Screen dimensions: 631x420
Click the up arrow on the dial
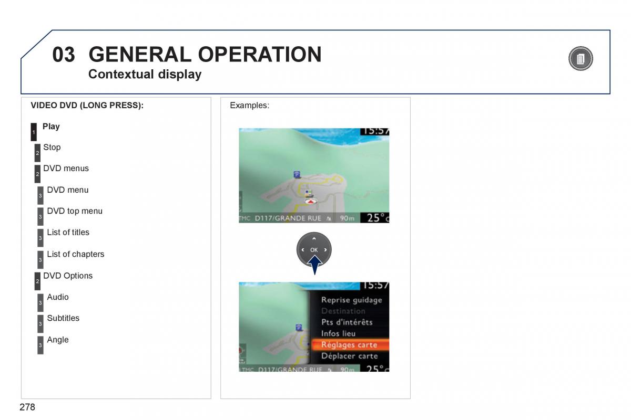coord(314,239)
